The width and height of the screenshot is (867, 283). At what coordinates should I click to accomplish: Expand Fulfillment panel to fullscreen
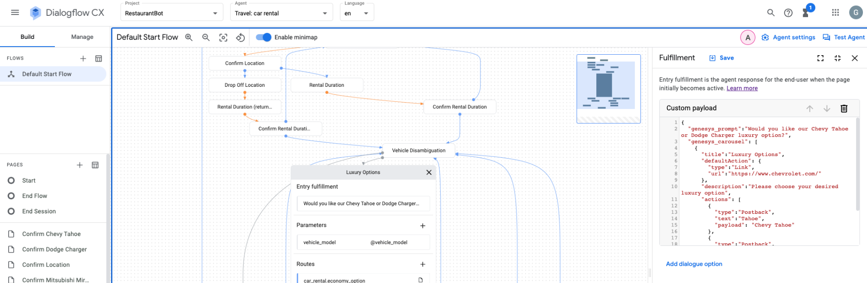[820, 58]
